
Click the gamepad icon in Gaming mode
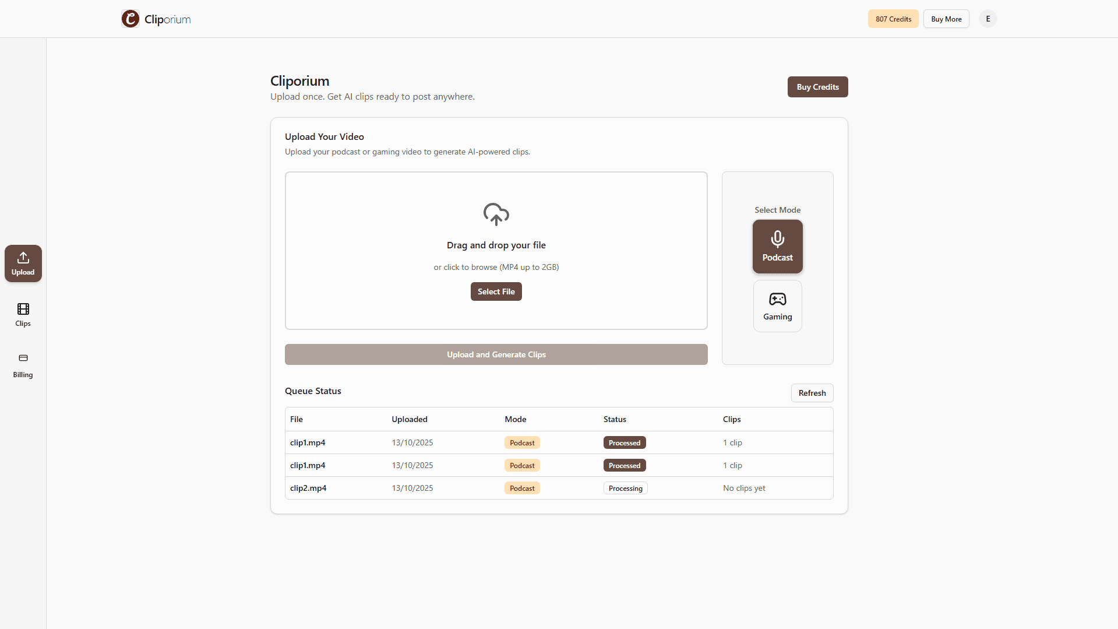777,299
